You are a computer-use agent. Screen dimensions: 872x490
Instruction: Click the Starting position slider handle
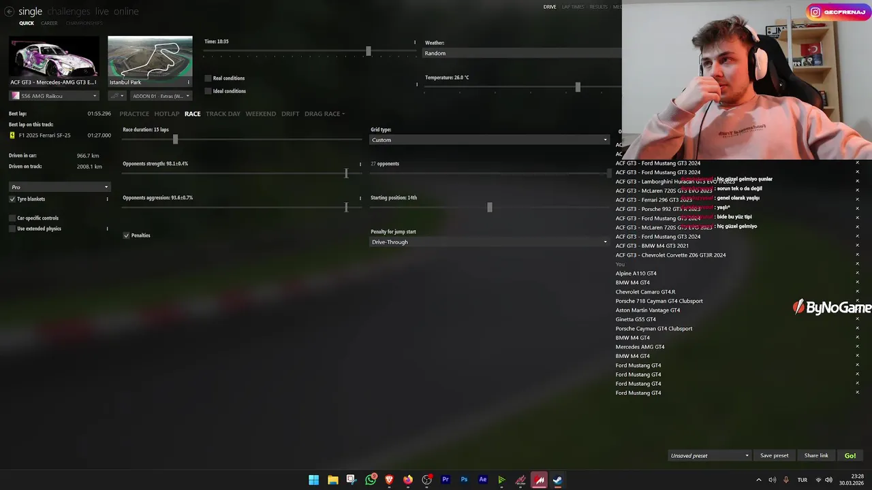(490, 208)
